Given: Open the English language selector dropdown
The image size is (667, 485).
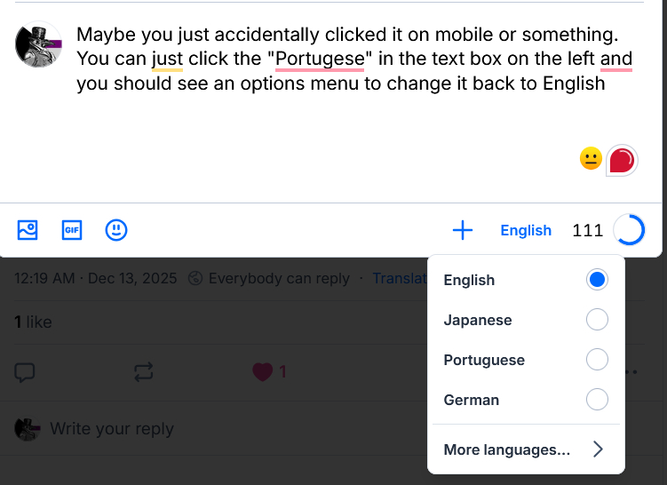Looking at the screenshot, I should [526, 230].
